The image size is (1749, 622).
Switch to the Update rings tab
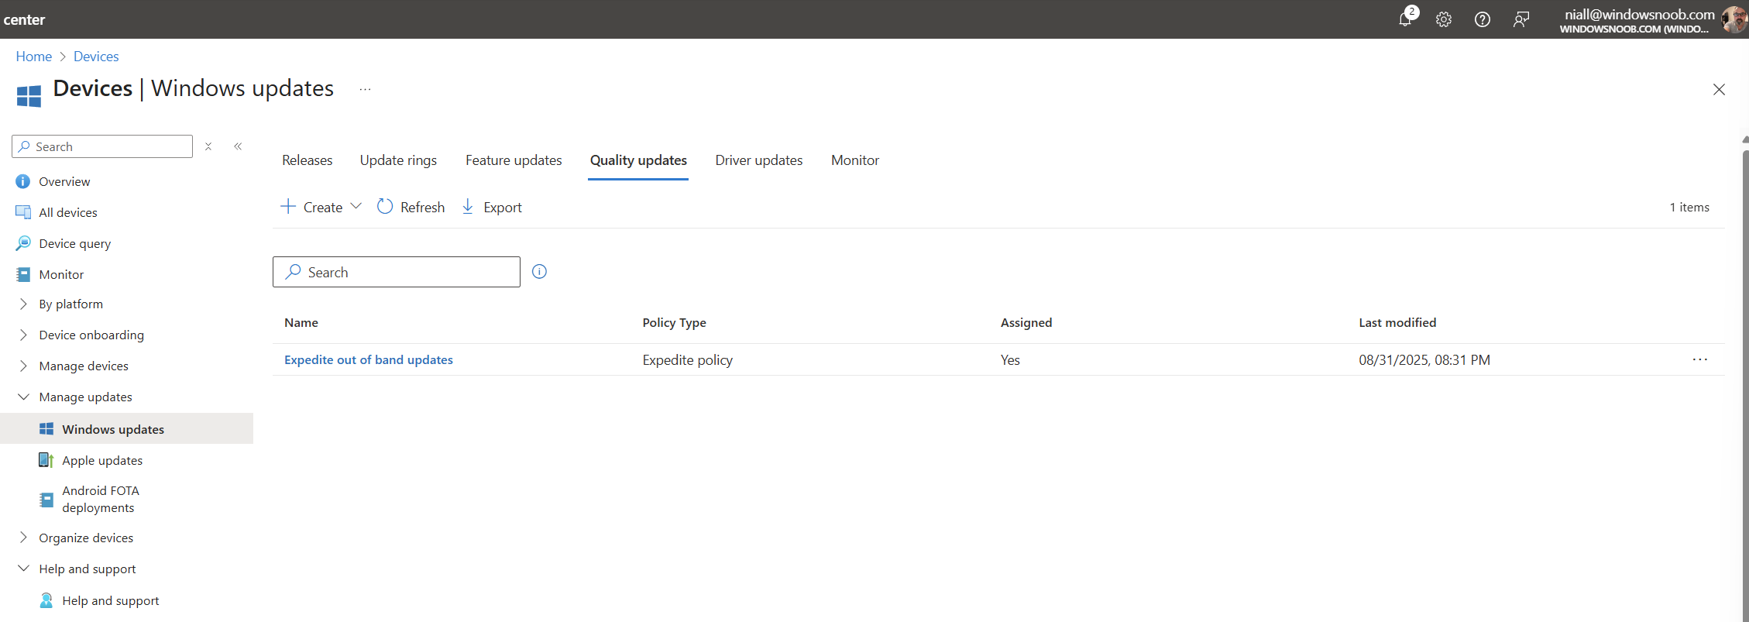398,160
